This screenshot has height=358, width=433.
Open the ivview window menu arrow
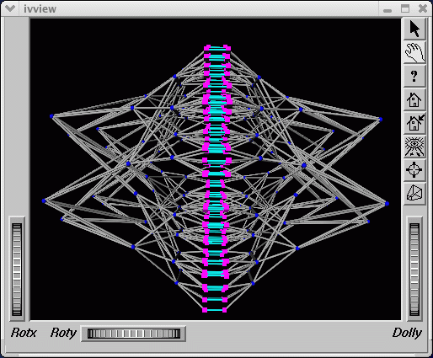10,8
